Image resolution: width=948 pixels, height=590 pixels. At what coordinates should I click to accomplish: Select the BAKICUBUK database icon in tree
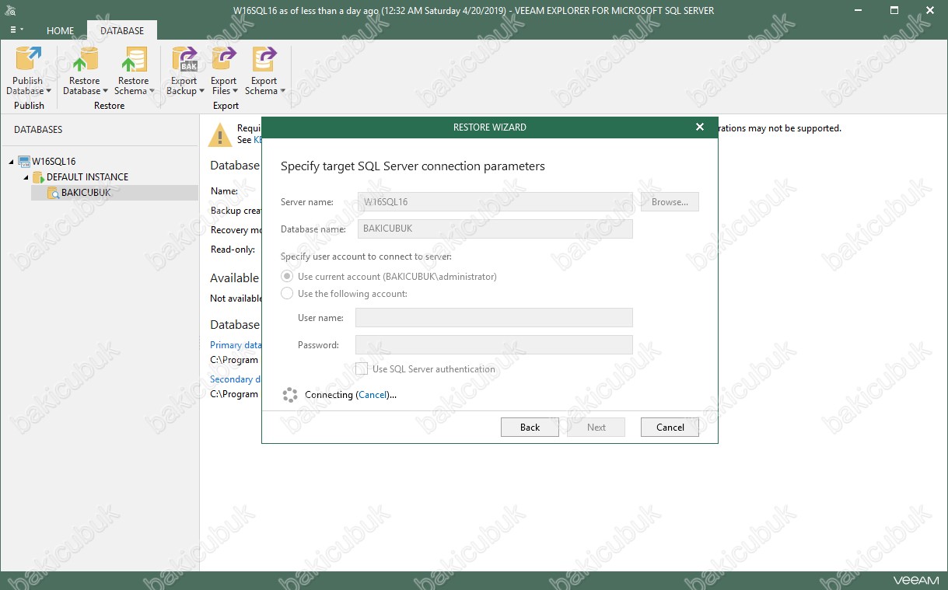[x=53, y=193]
